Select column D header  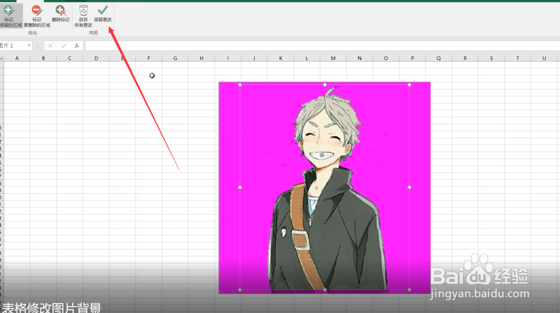click(x=96, y=58)
